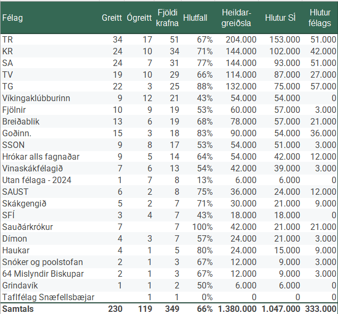Click the 1.380.000 total payment cell
The image size is (338, 314).
pyautogui.click(x=237, y=309)
